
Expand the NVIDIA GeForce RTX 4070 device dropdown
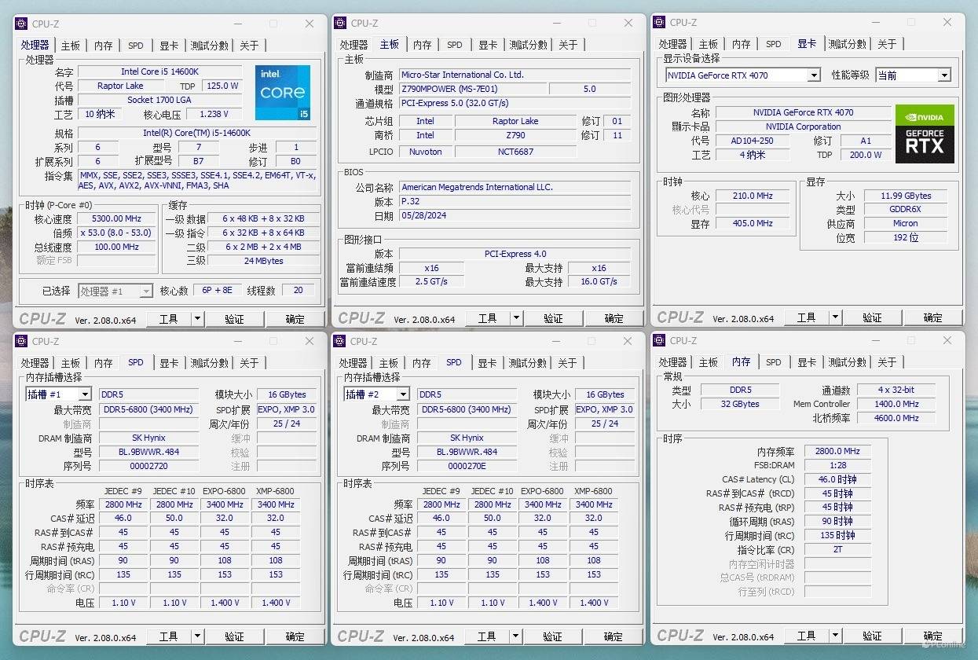[x=814, y=75]
